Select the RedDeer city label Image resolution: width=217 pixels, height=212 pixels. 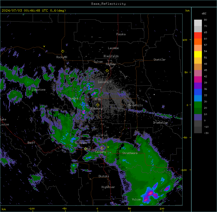[x=111, y=64]
